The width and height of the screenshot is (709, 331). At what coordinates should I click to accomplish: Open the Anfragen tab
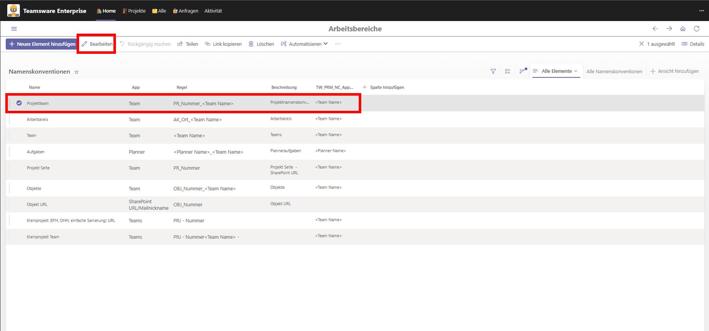coord(185,11)
